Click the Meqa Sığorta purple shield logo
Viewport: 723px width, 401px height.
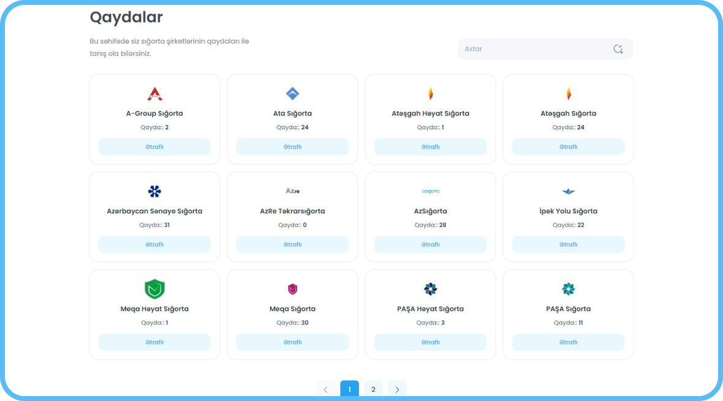click(x=292, y=289)
